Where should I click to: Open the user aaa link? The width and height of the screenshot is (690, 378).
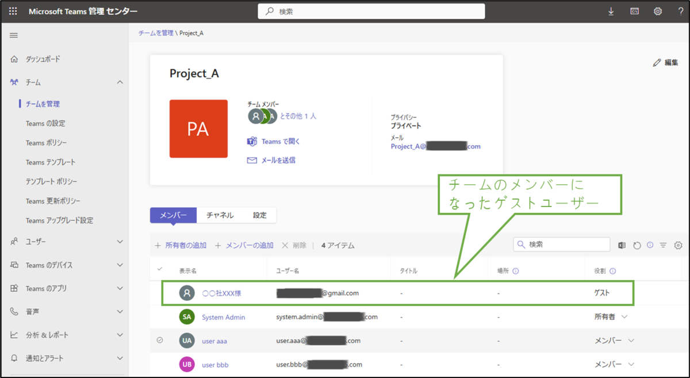pos(214,341)
